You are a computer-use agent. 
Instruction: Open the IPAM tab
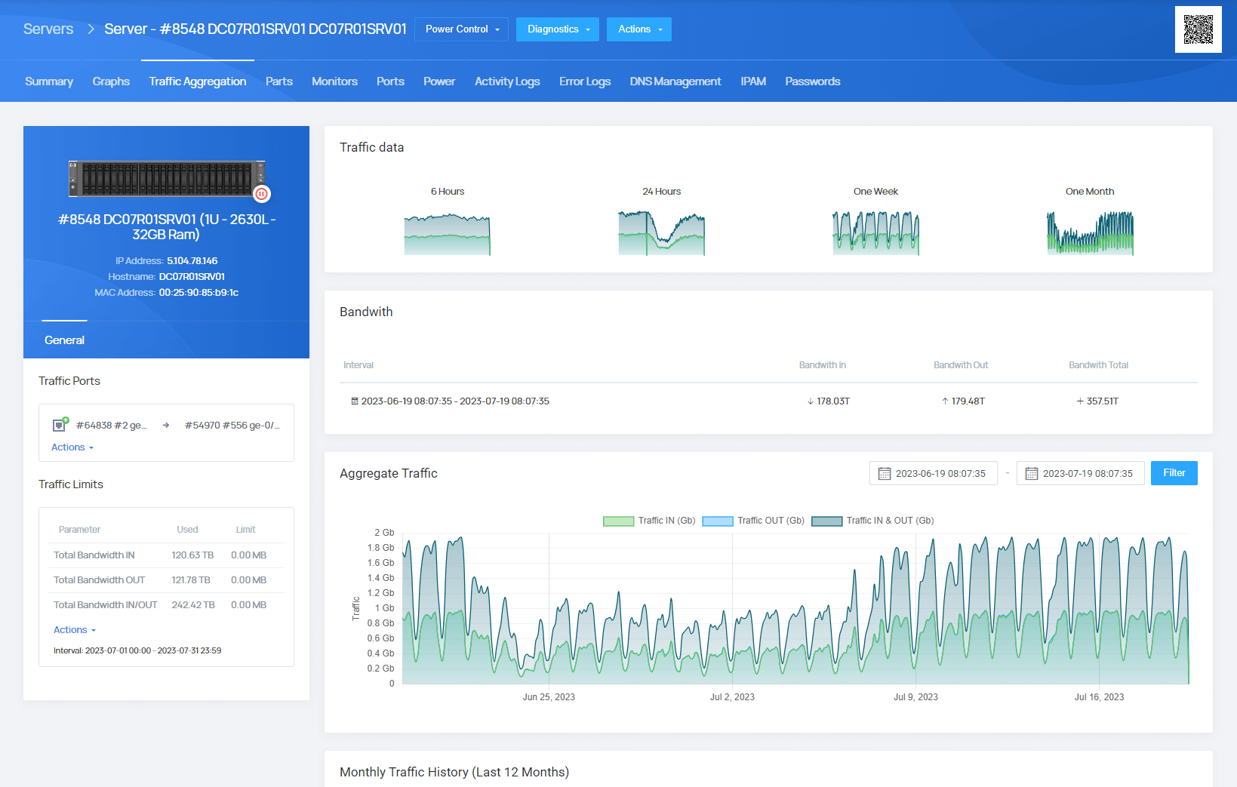753,81
